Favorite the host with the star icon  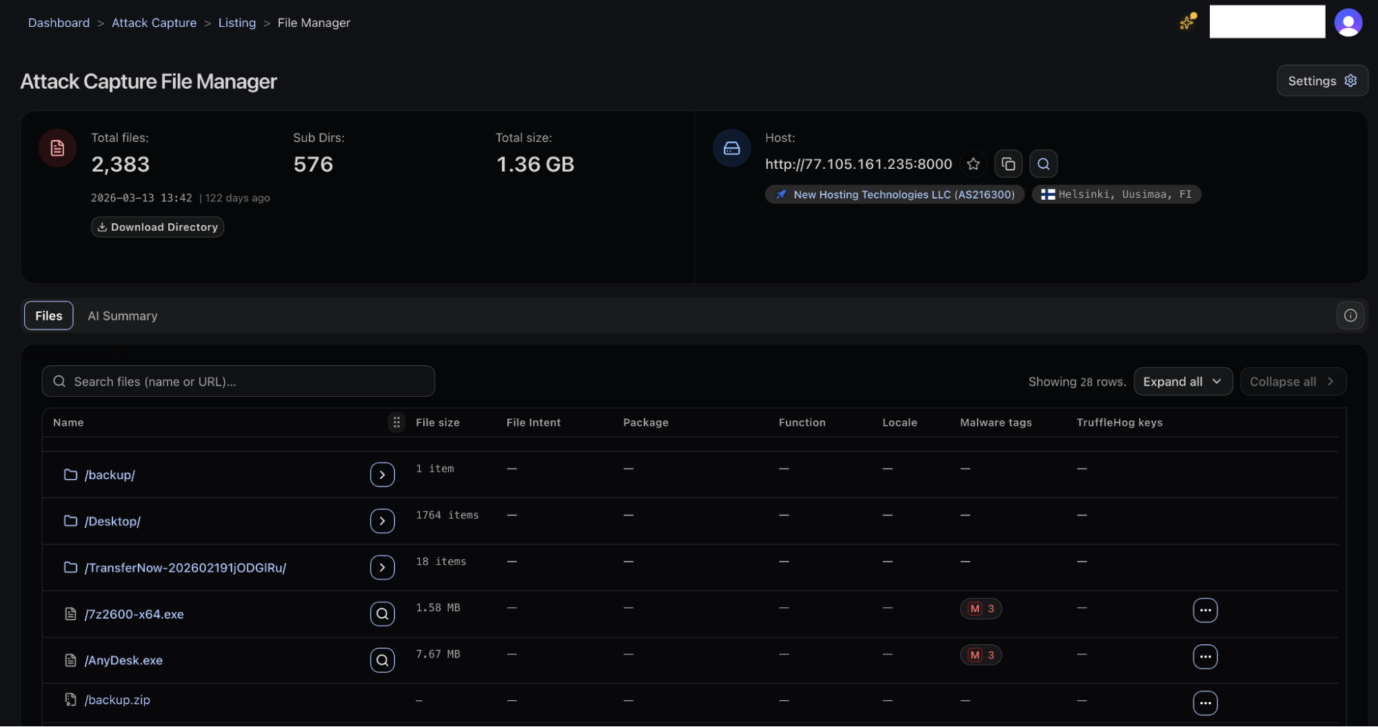click(x=973, y=164)
